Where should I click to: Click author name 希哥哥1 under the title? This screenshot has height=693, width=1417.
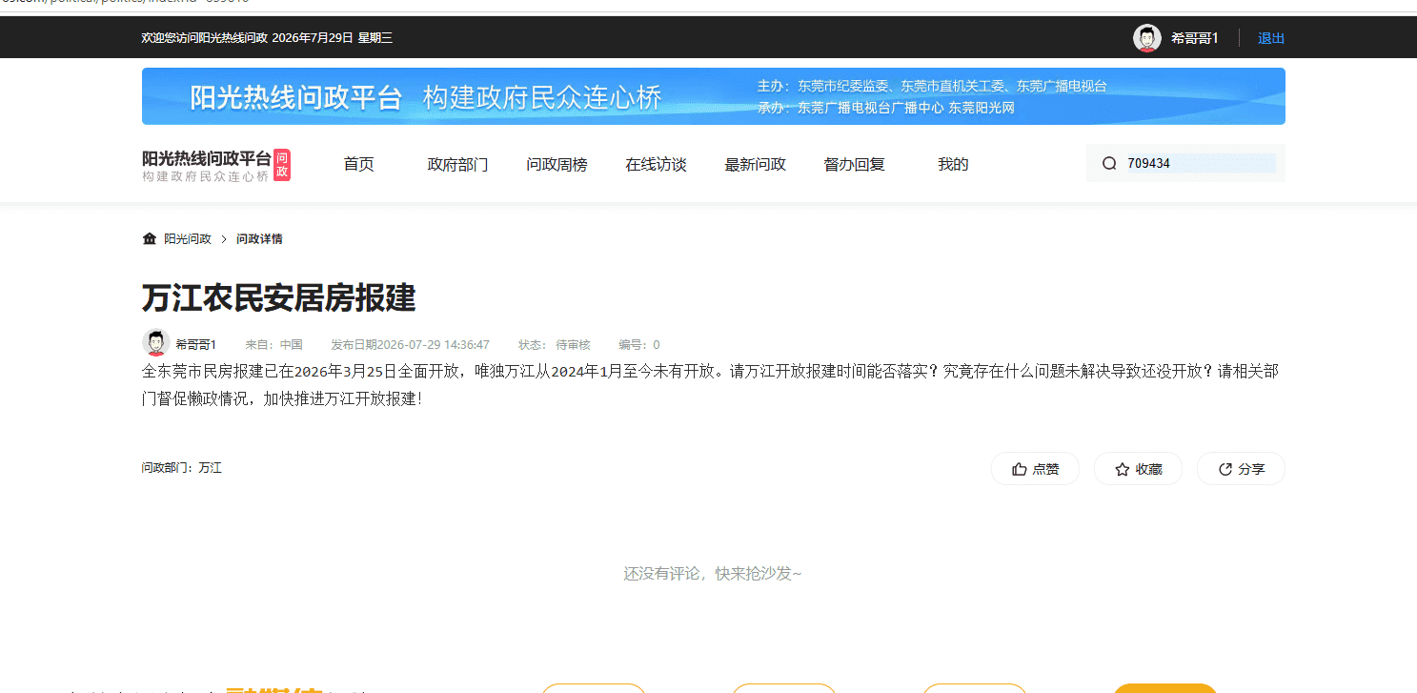(x=196, y=344)
